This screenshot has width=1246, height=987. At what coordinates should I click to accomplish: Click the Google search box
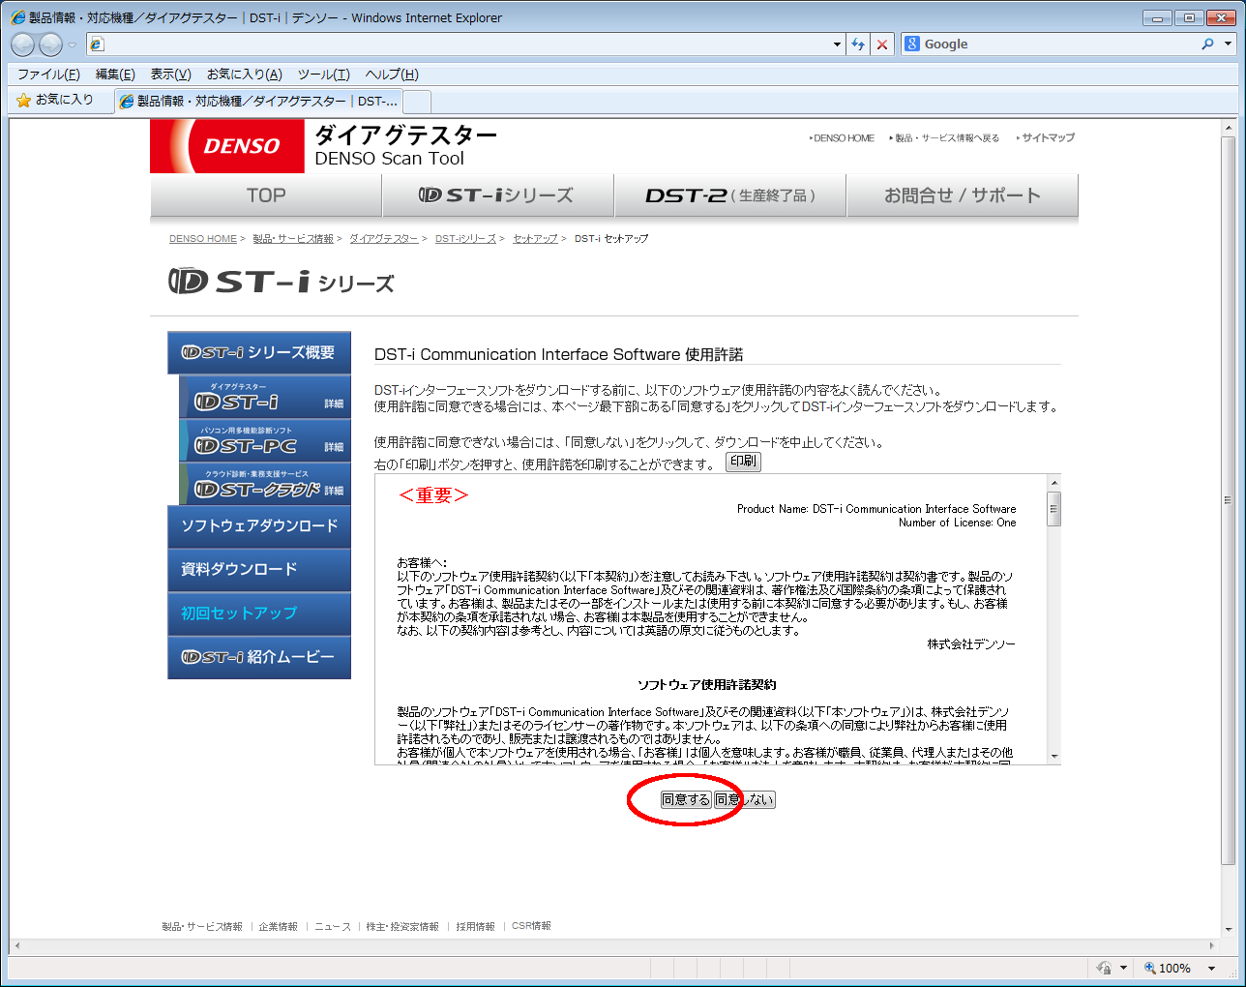click(x=1058, y=45)
